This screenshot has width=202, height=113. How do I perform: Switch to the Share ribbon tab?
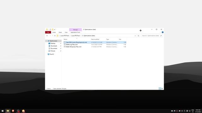click(x=60, y=32)
